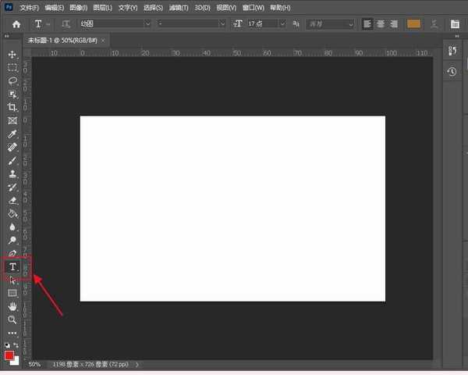
Task: Open the 图层(L) menu
Action: 103,7
